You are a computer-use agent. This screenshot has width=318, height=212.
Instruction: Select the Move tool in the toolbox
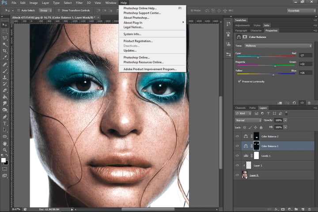click(5, 25)
